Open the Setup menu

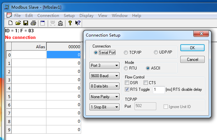point(69,15)
